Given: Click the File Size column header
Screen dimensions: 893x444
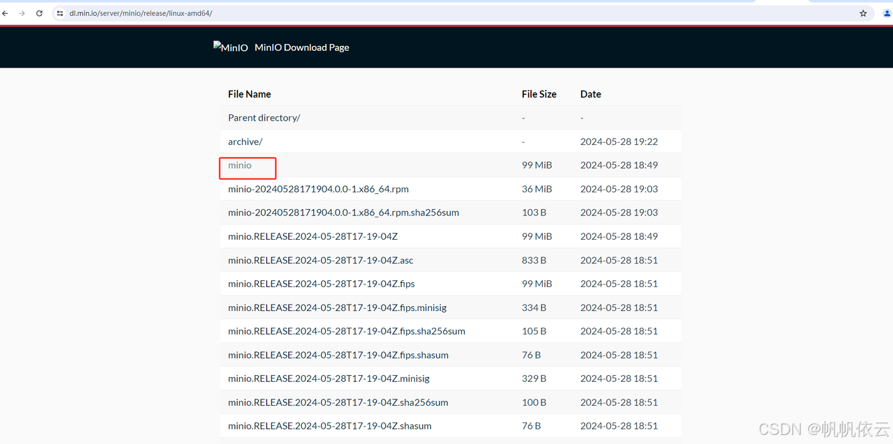Looking at the screenshot, I should [x=539, y=94].
